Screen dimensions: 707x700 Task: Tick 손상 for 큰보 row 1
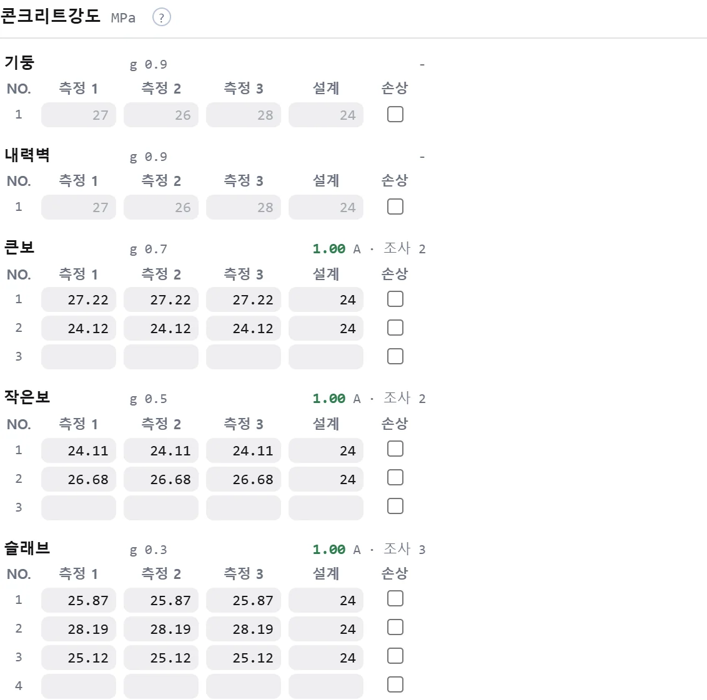pyautogui.click(x=395, y=299)
